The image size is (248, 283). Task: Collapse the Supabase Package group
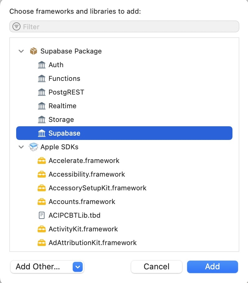[21, 51]
